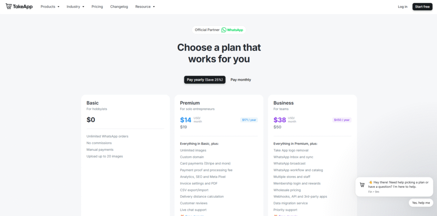Select the Pay yearly billing option
This screenshot has height=216, width=437.
coord(205,80)
